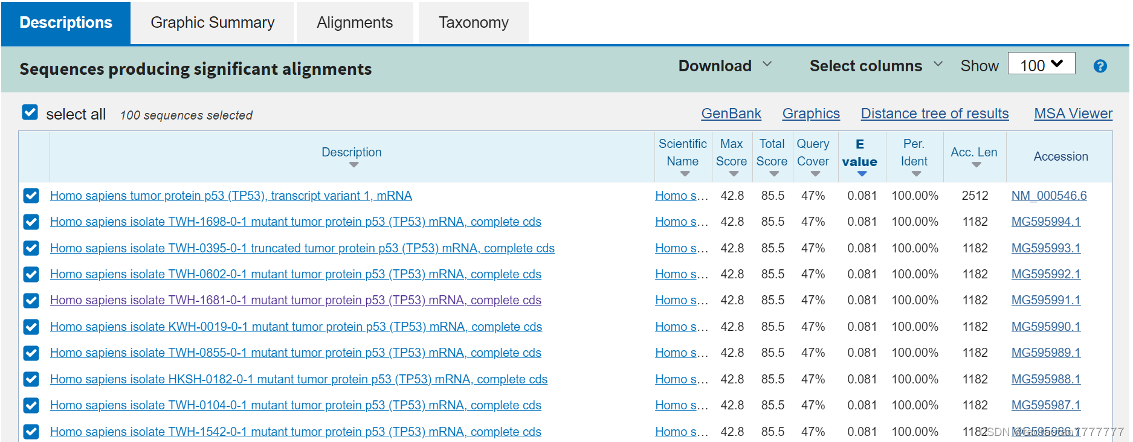The height and width of the screenshot is (442, 1133).
Task: Click the '100 sequences selected' text
Action: pos(186,115)
